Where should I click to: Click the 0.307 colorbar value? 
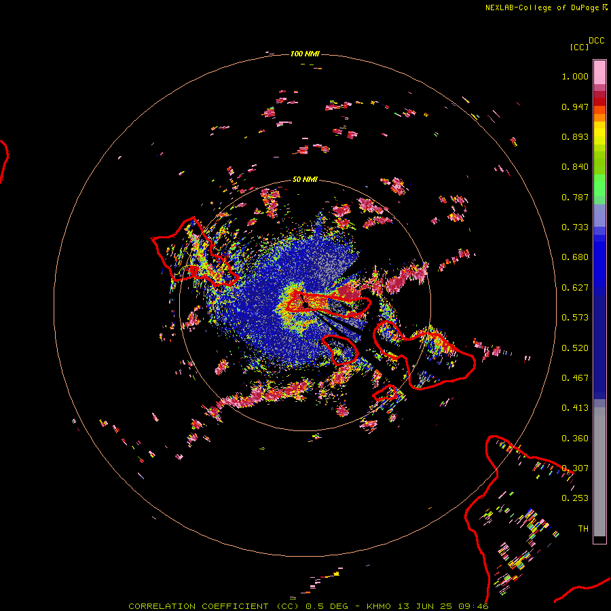(575, 468)
